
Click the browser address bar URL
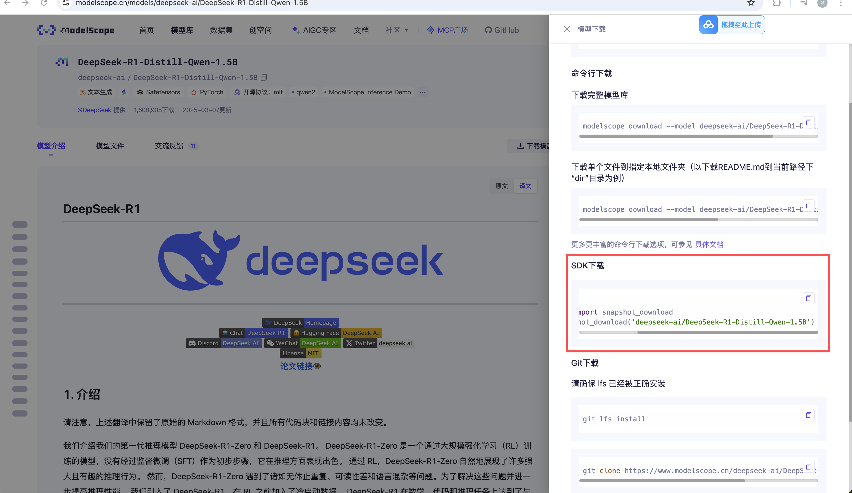click(x=192, y=3)
